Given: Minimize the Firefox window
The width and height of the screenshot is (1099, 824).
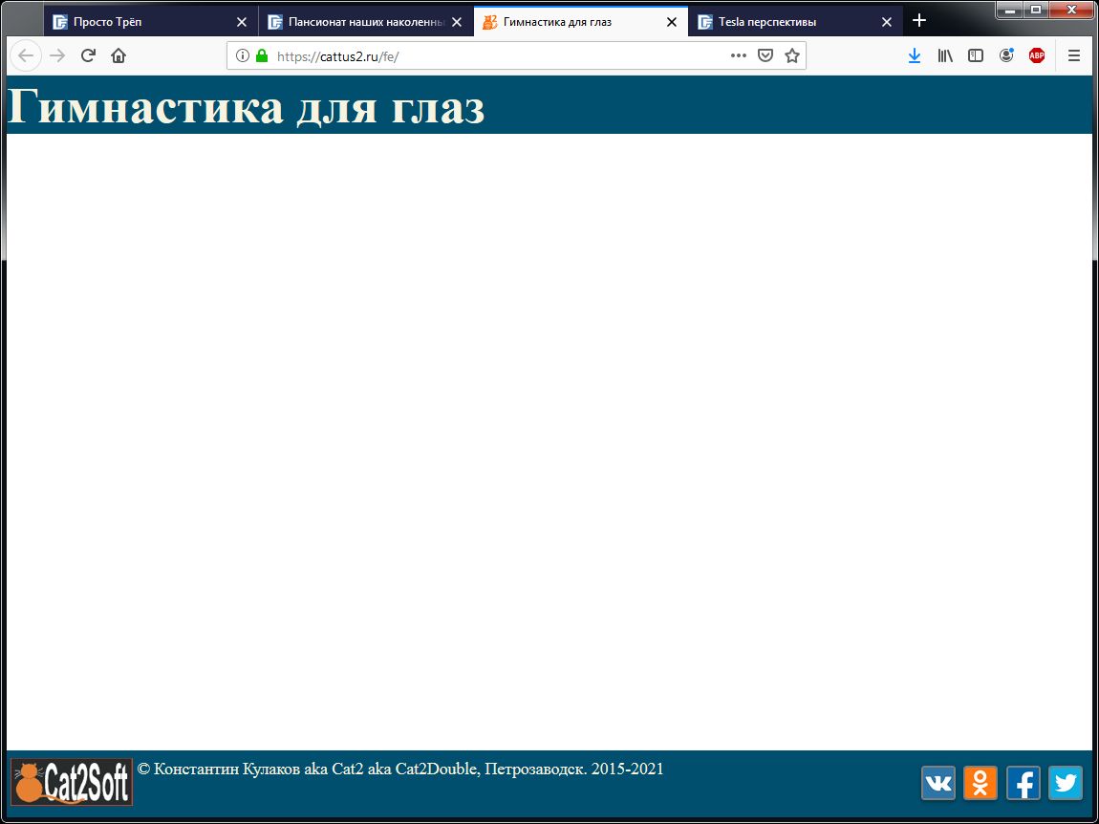Looking at the screenshot, I should 1010,10.
